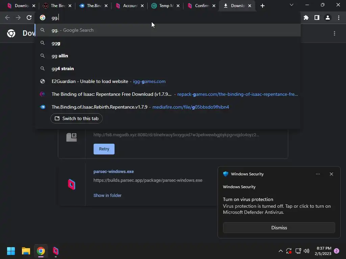Screen dimensions: 346x259
Task: Expand the tab search chevron
Action: 292,5
